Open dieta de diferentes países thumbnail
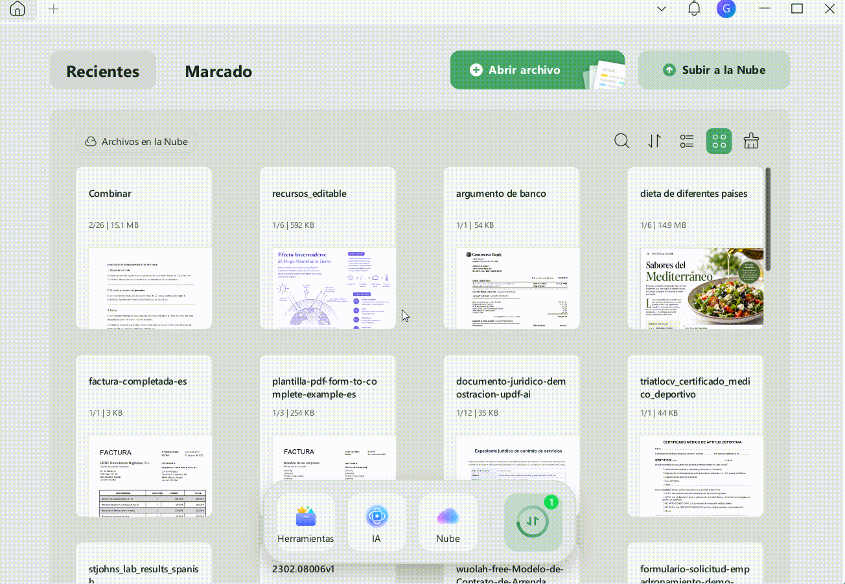This screenshot has height=584, width=845. (702, 288)
